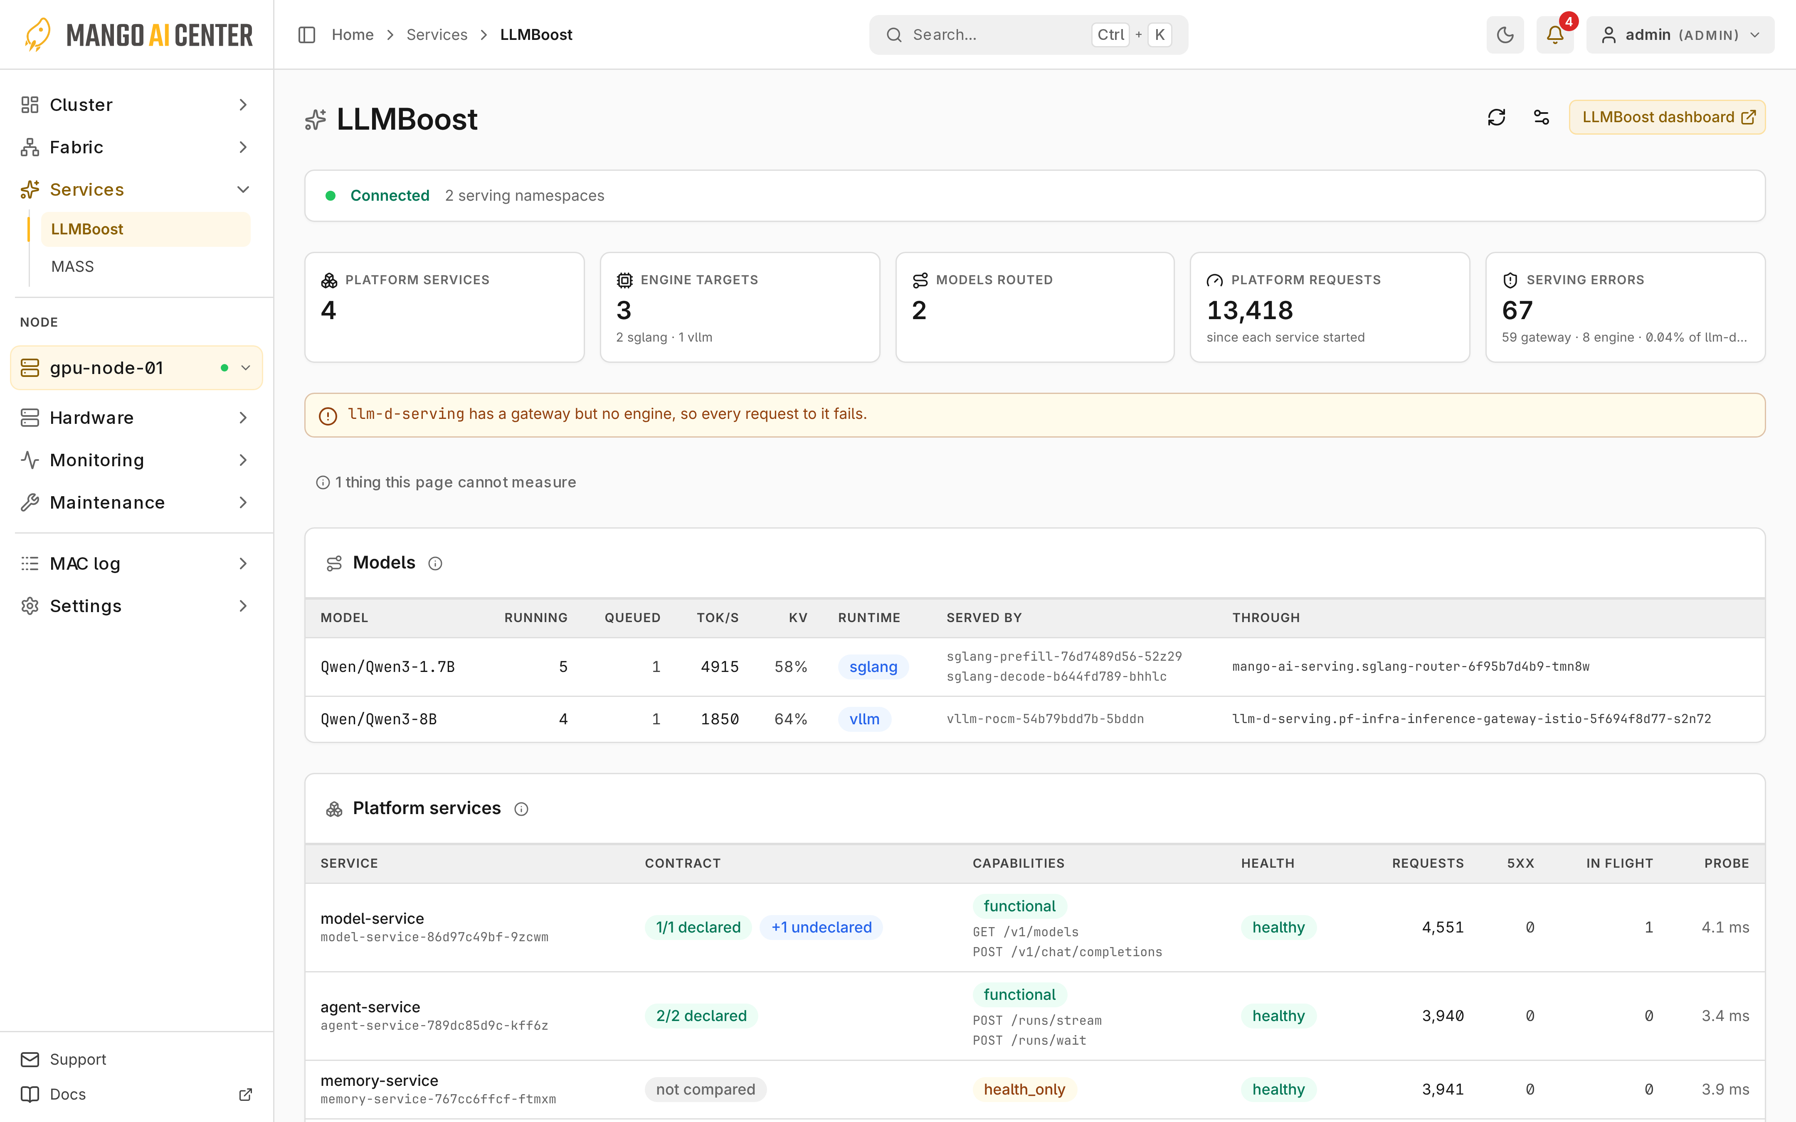This screenshot has height=1122, width=1796.
Task: Click the '+1 undeclared' contract badge
Action: pyautogui.click(x=821, y=928)
